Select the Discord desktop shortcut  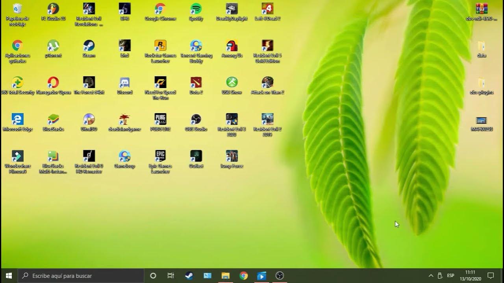(125, 86)
